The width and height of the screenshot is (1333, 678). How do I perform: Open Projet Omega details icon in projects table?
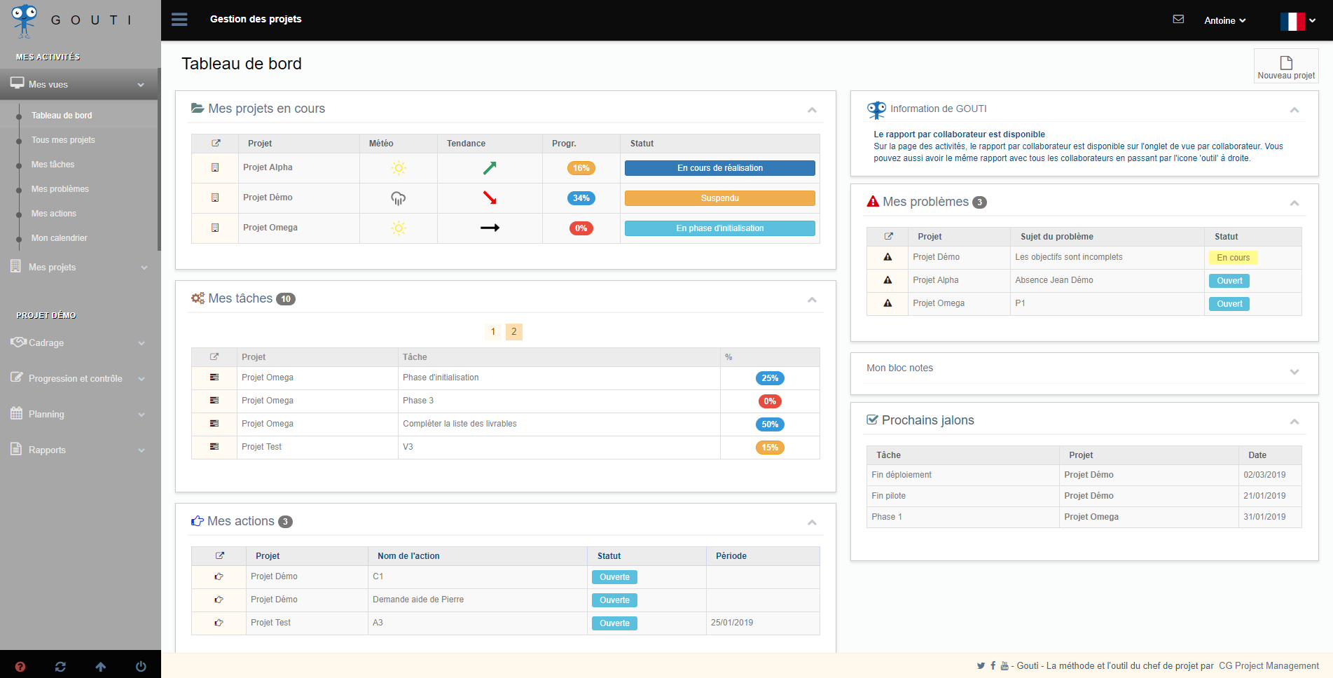click(x=215, y=228)
